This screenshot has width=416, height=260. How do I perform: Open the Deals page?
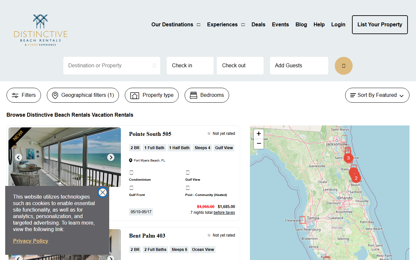(258, 25)
